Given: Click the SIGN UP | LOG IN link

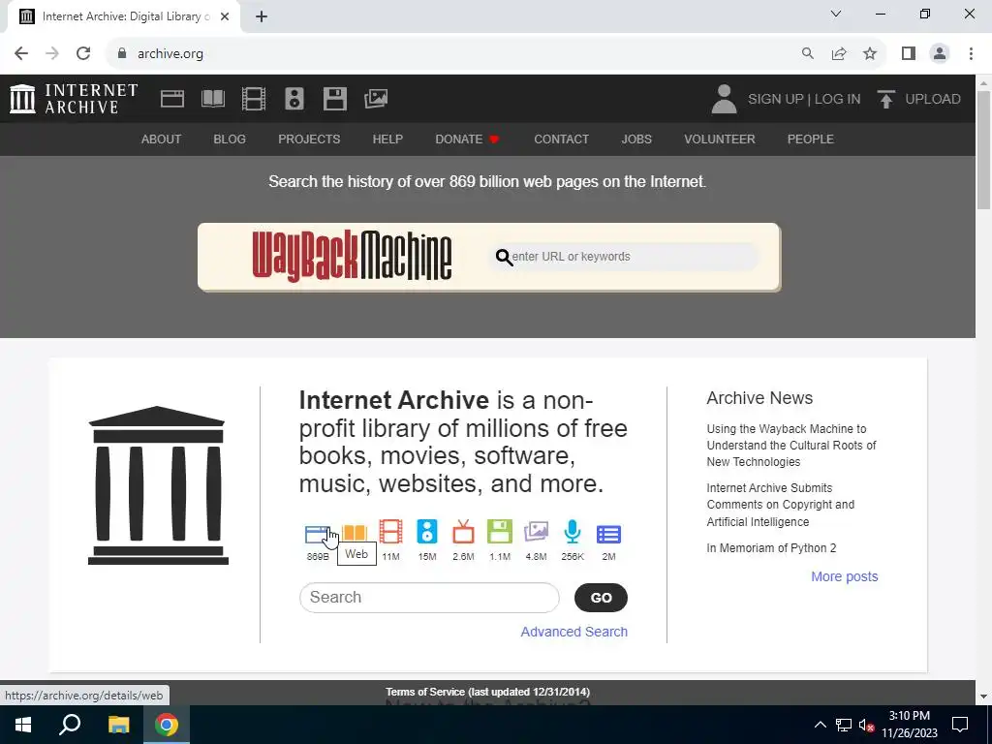Looking at the screenshot, I should (x=804, y=100).
